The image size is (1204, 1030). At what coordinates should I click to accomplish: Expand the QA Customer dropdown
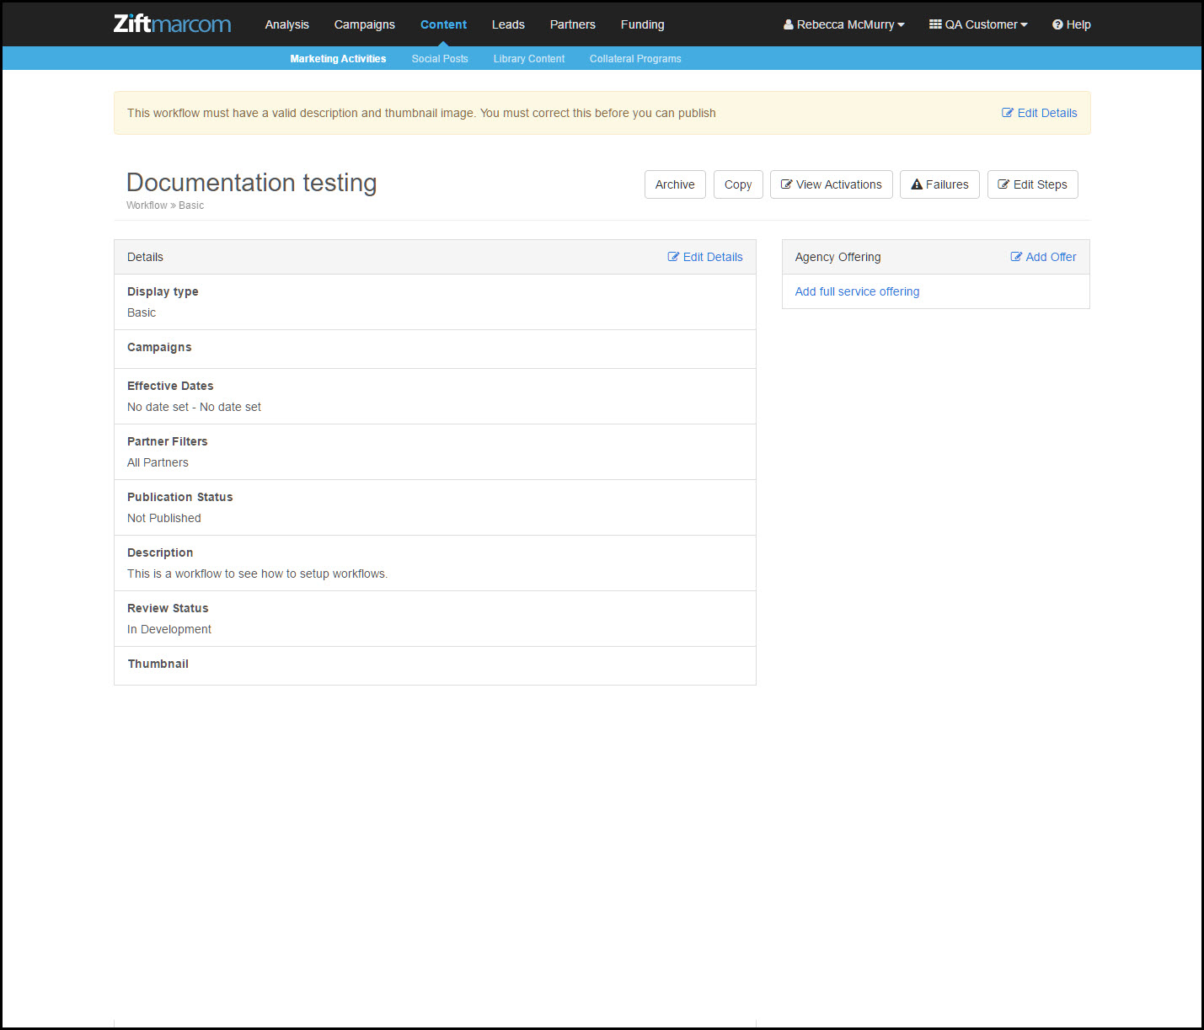978,24
